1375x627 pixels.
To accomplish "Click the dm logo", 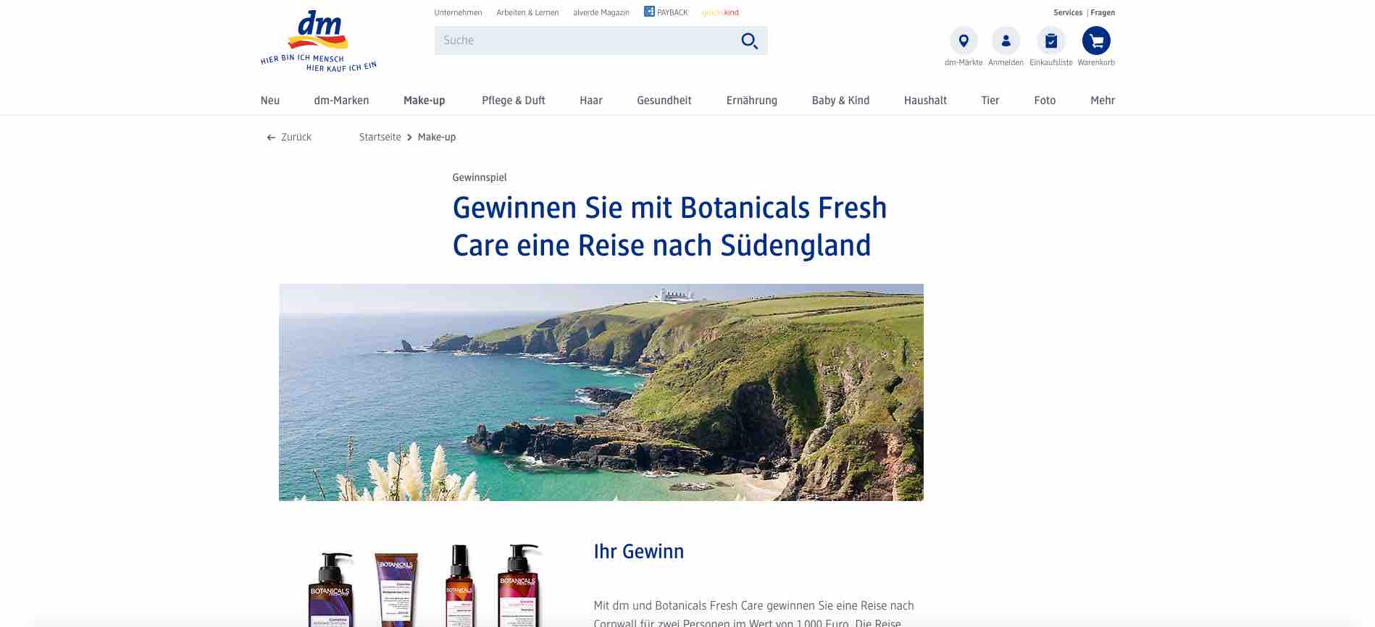I will click(319, 41).
